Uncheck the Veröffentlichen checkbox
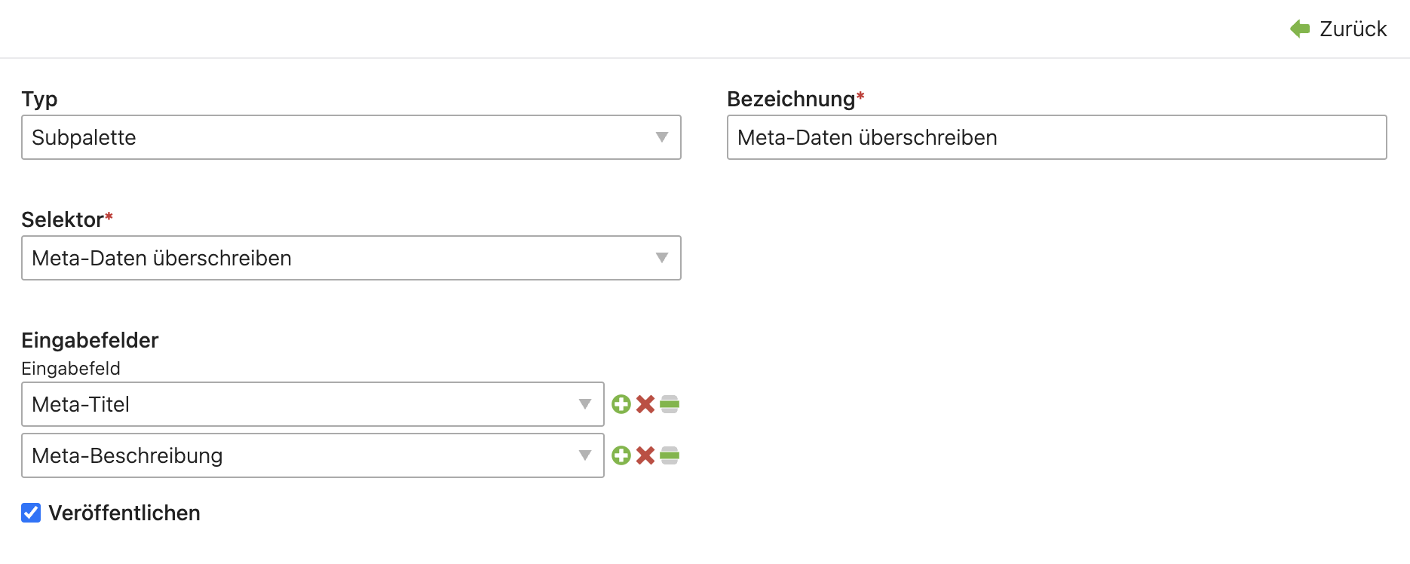 [x=31, y=513]
